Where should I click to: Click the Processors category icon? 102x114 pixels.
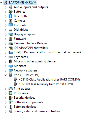(11, 93)
